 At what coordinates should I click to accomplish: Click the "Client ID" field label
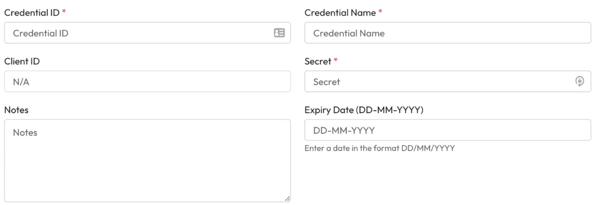(x=22, y=61)
